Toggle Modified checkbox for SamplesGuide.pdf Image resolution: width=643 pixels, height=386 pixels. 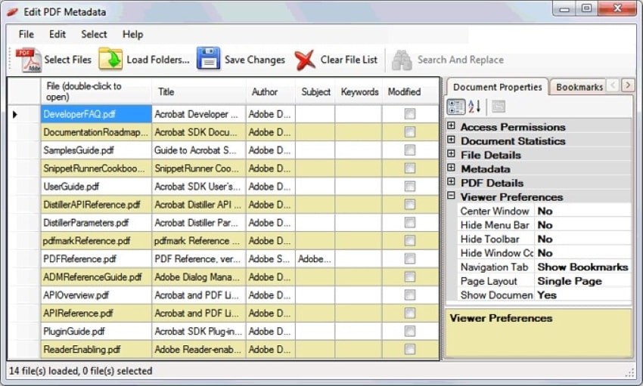(410, 150)
